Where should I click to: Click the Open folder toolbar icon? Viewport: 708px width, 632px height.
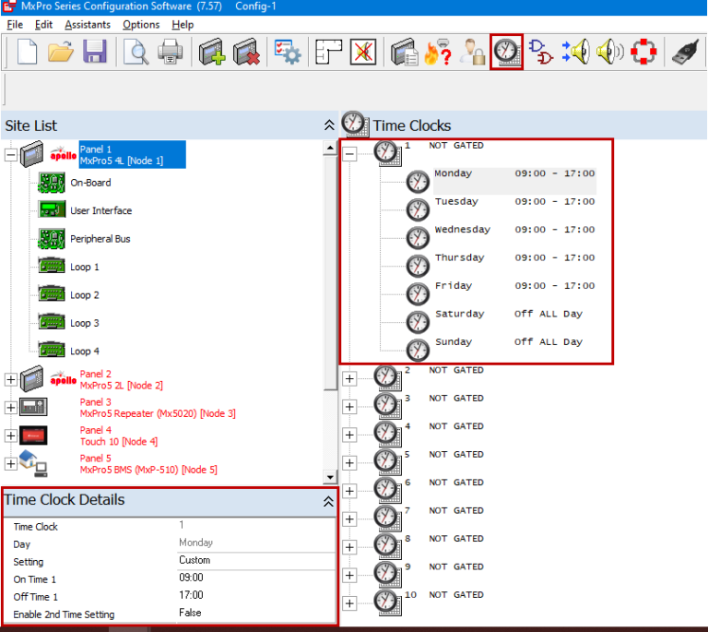(61, 52)
